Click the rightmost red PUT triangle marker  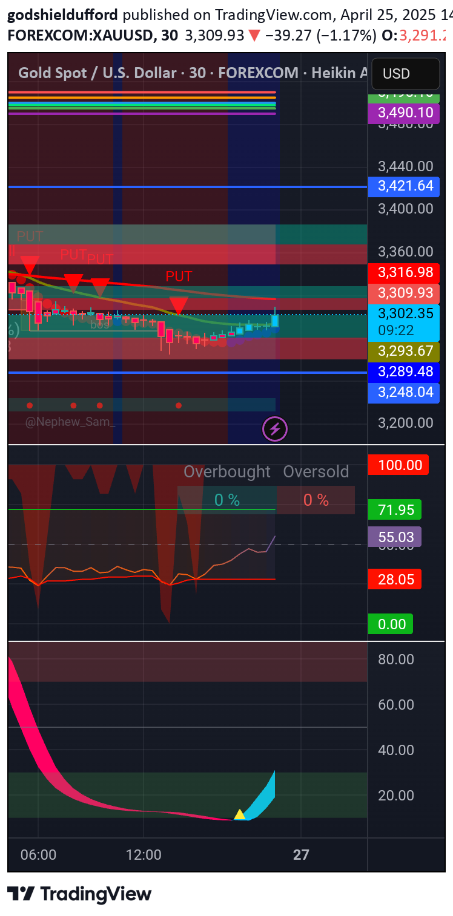[178, 305]
